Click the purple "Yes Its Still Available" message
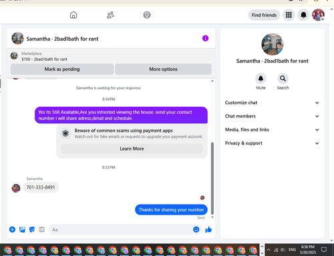 click(121, 115)
